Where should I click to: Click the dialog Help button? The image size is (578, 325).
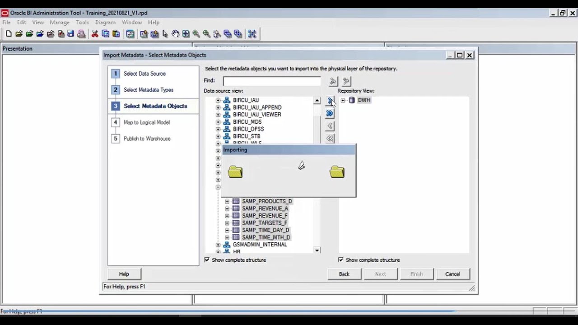point(124,274)
